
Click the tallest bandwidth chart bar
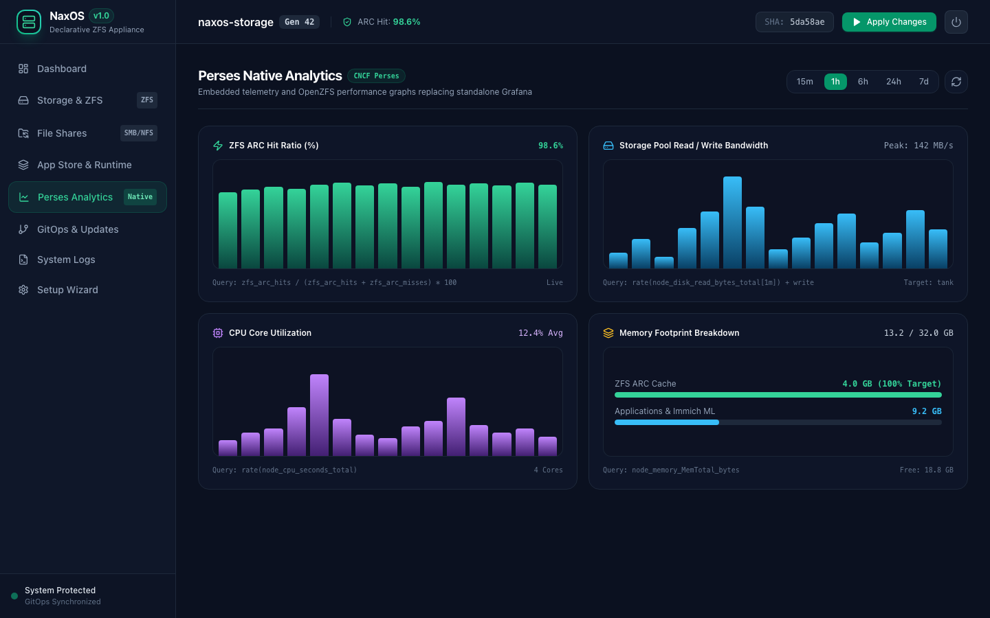[x=732, y=222]
